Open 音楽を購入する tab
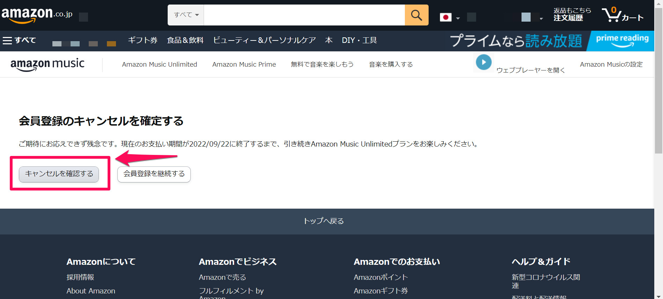Viewport: 663px width, 299px height. [x=391, y=65]
